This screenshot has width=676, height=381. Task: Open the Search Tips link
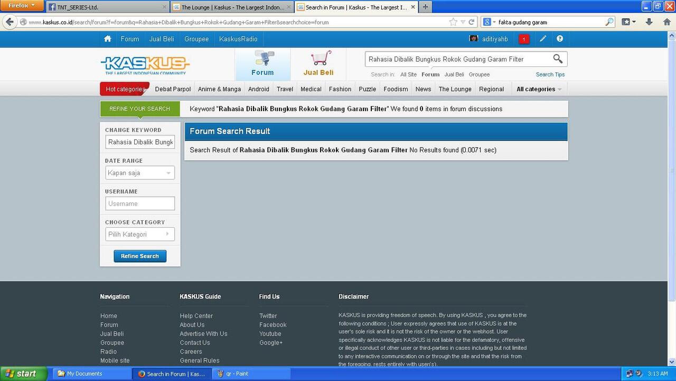[550, 74]
